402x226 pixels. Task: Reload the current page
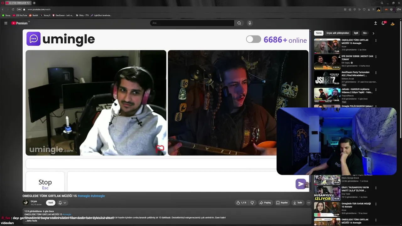[x=13, y=9]
